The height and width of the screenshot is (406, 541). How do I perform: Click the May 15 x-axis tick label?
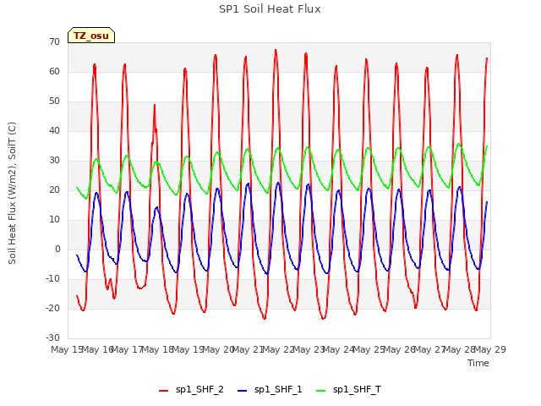point(67,349)
